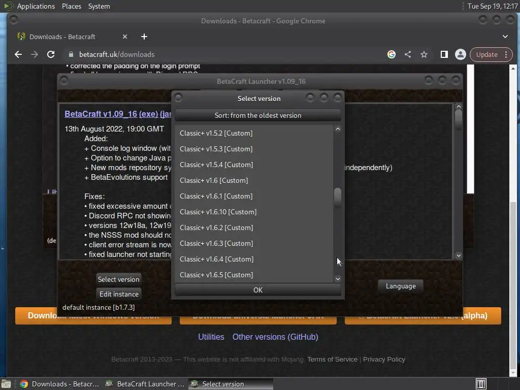Select Classic+ v1.5.3 [Custom]
The height and width of the screenshot is (390, 520).
254,149
